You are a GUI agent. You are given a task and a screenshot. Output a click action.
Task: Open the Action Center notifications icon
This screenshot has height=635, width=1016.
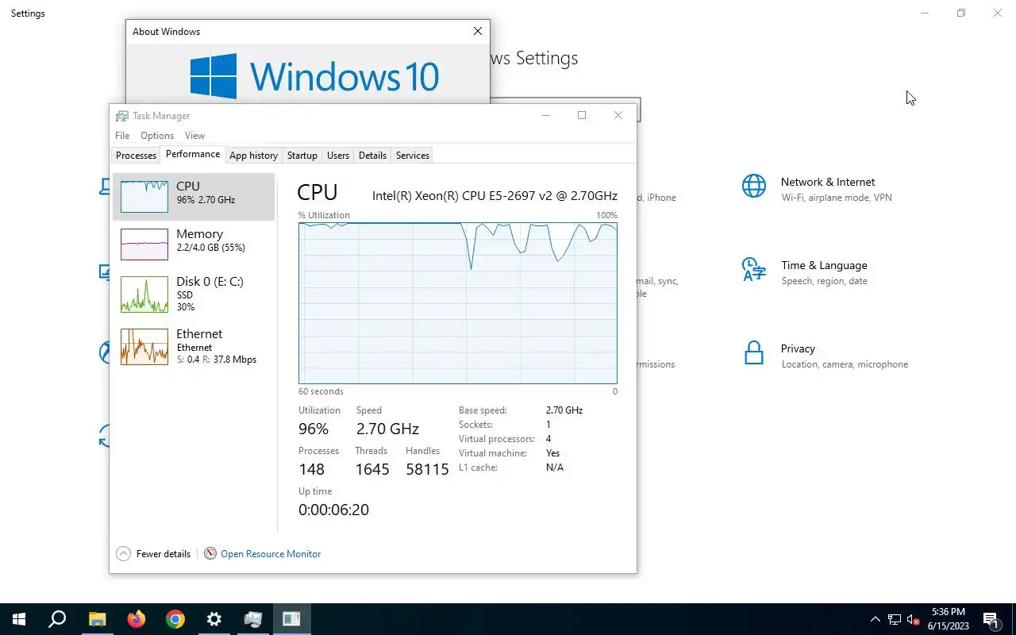point(991,619)
